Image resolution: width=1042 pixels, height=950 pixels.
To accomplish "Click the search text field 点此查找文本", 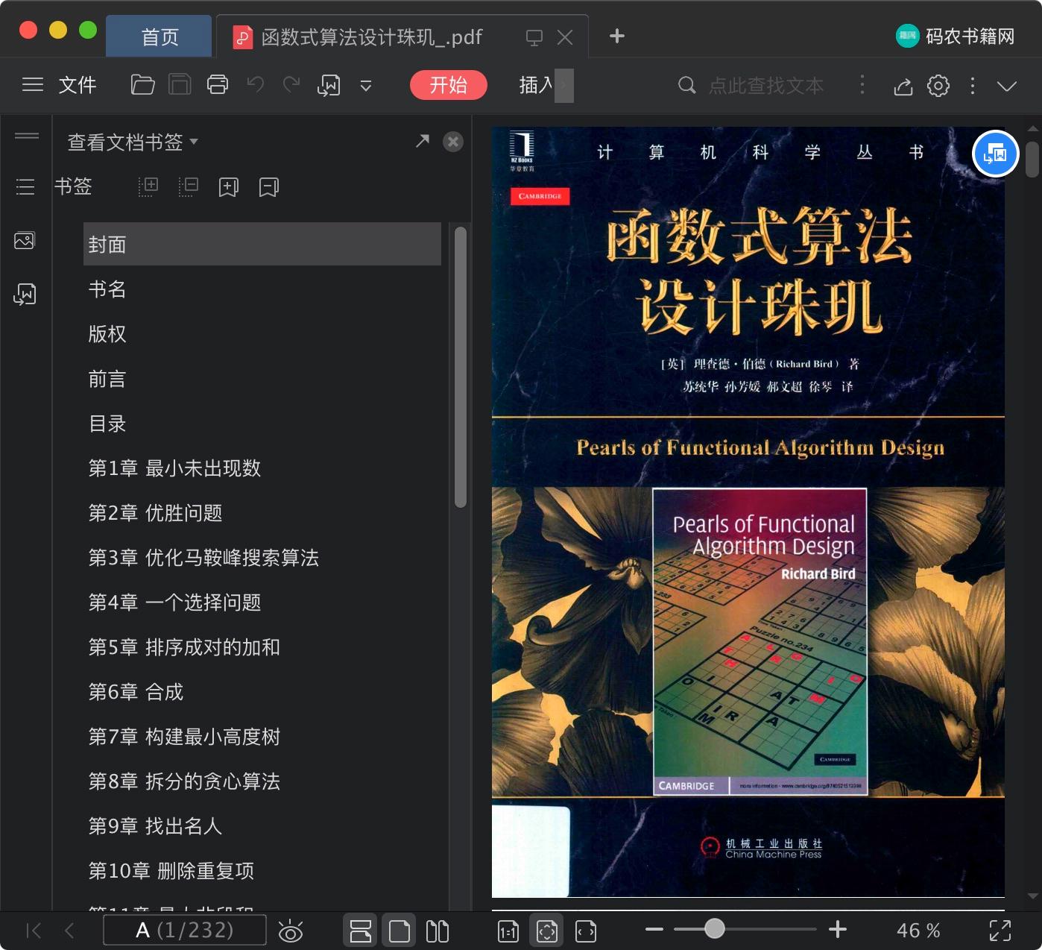I will [x=766, y=86].
